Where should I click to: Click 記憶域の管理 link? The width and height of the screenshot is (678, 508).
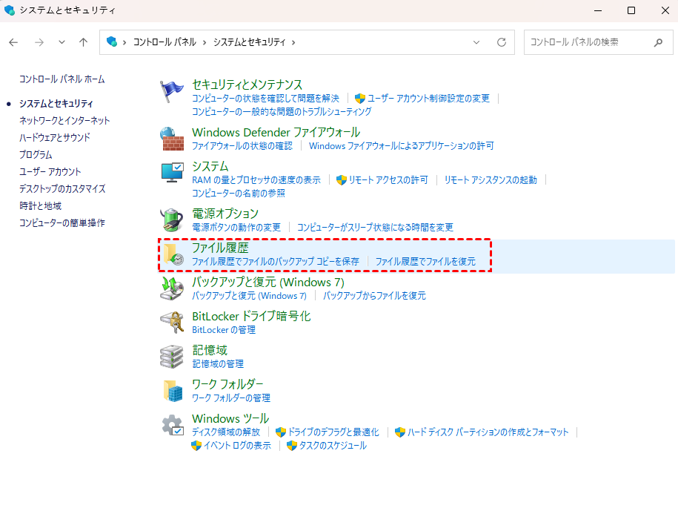pyautogui.click(x=218, y=364)
